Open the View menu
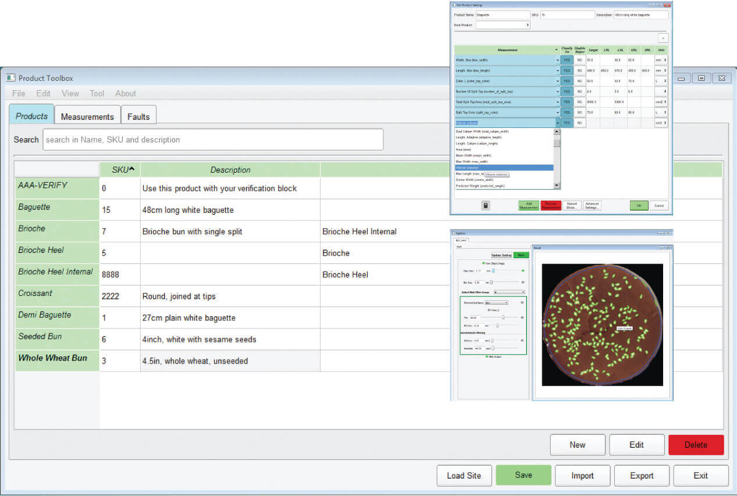Screen dimensions: 737x496 [x=70, y=93]
